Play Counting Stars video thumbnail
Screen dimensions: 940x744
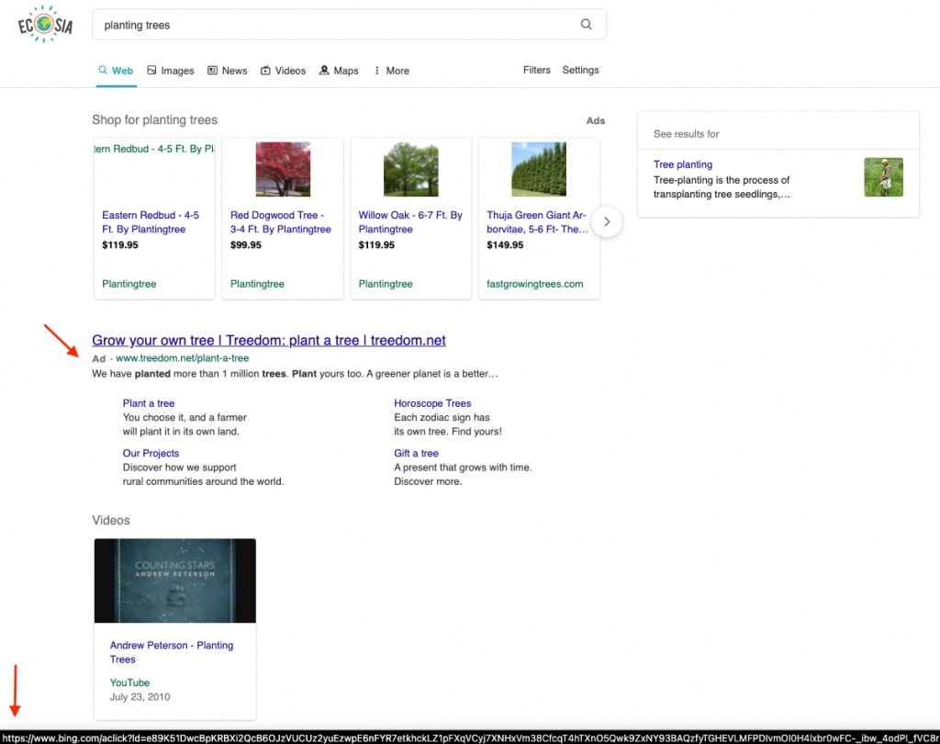175,581
